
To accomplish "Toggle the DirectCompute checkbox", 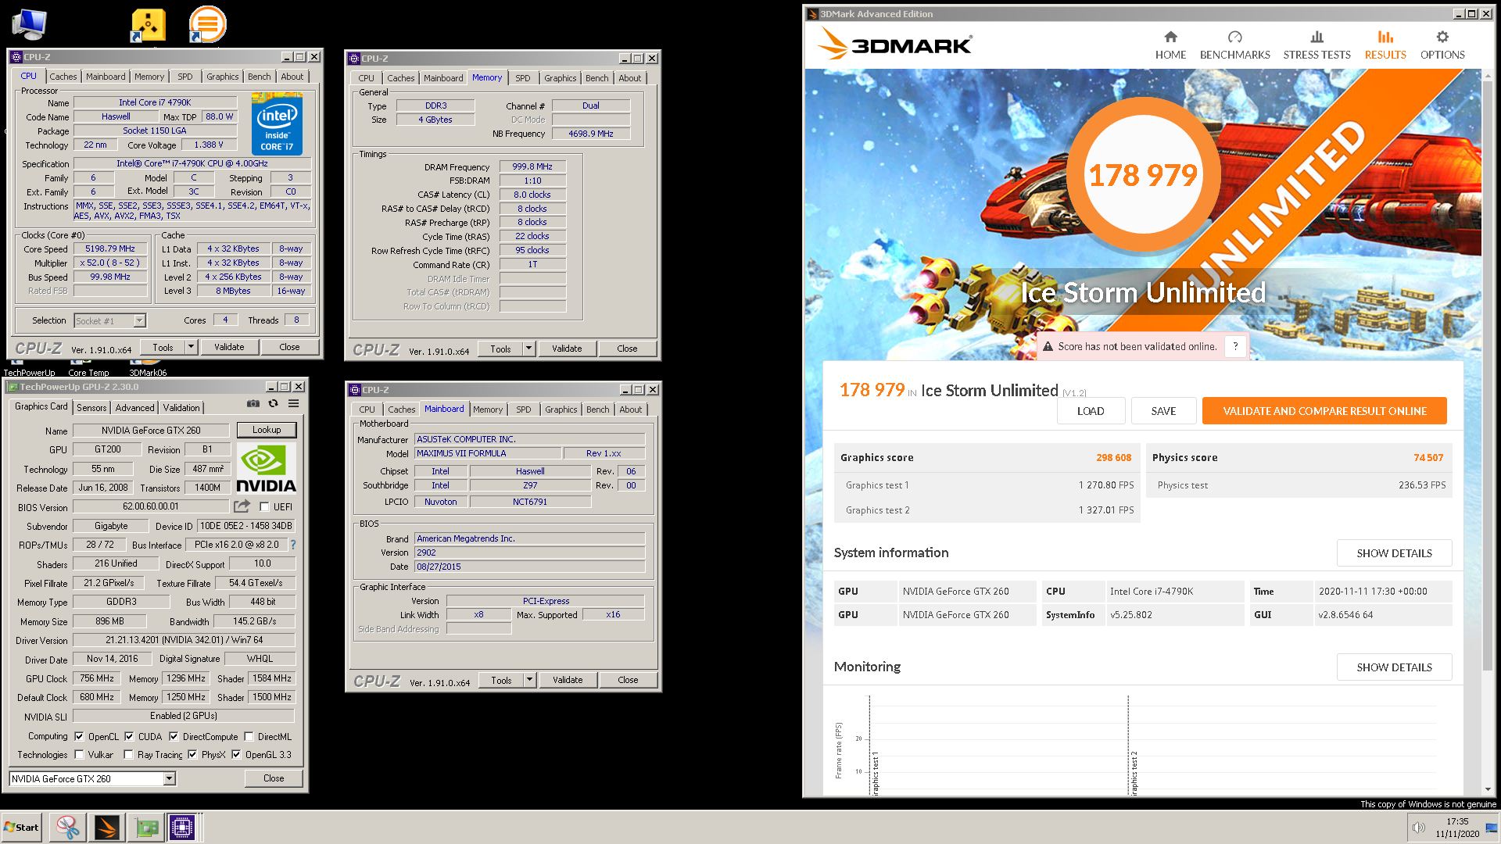I will [x=174, y=736].
